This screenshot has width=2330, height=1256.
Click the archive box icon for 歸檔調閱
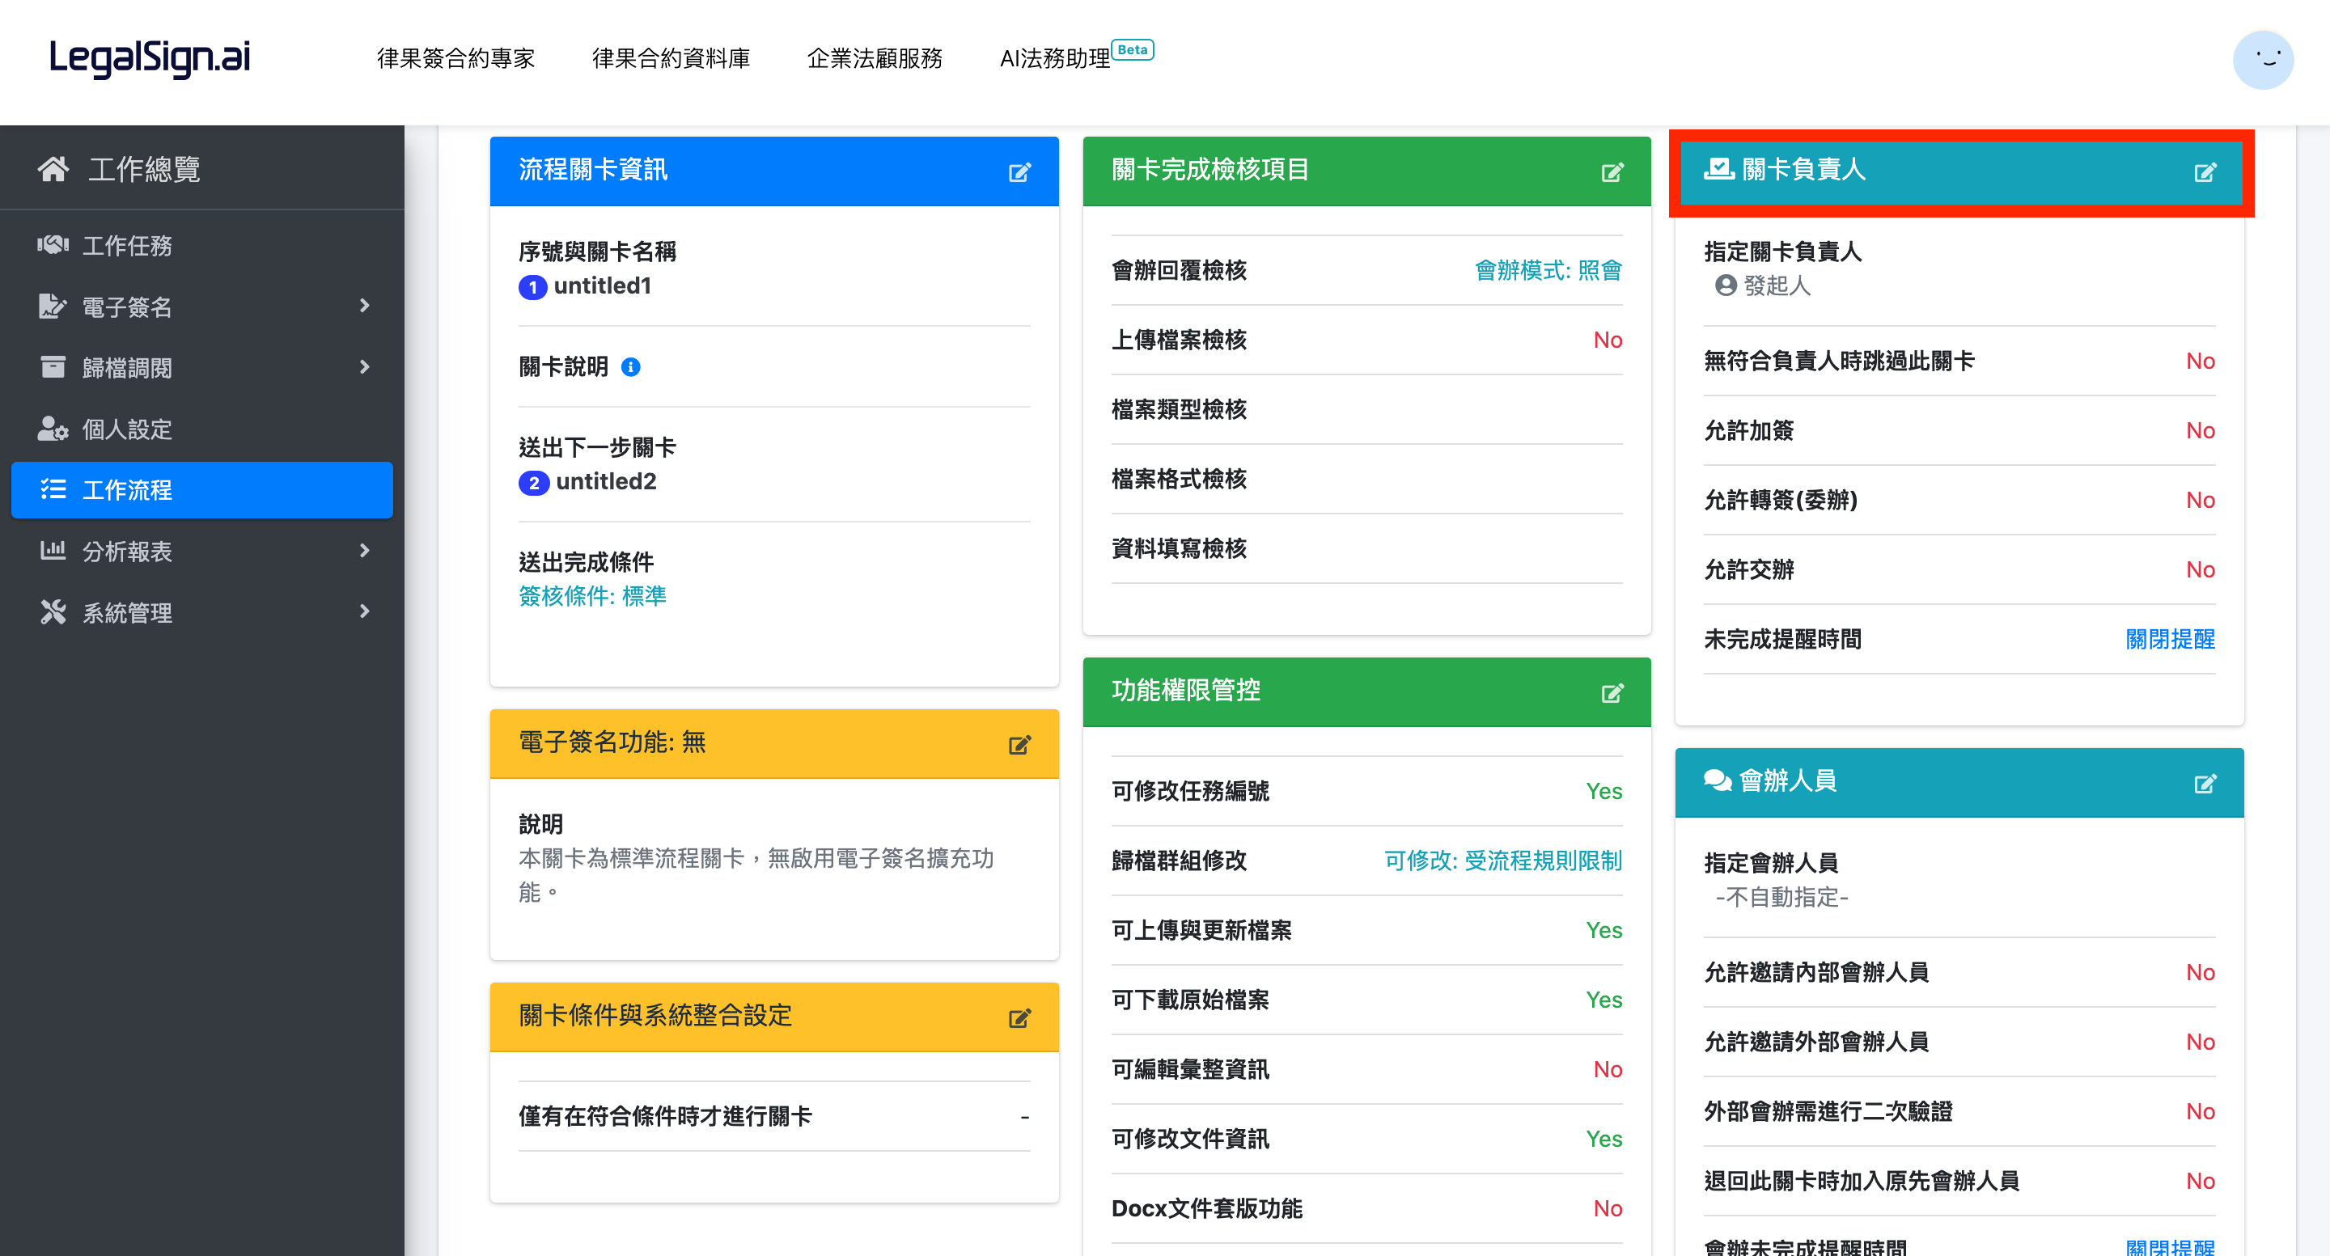coord(53,367)
